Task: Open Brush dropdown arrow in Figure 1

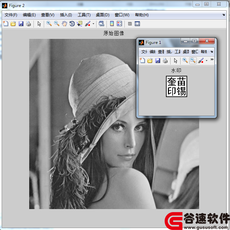Action: (x=206, y=60)
